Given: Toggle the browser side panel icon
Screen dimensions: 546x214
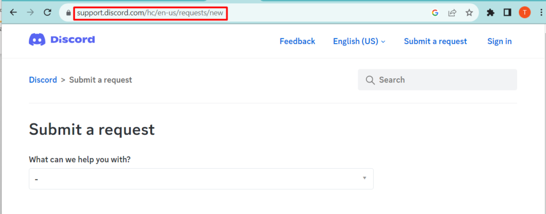Looking at the screenshot, I should 508,13.
